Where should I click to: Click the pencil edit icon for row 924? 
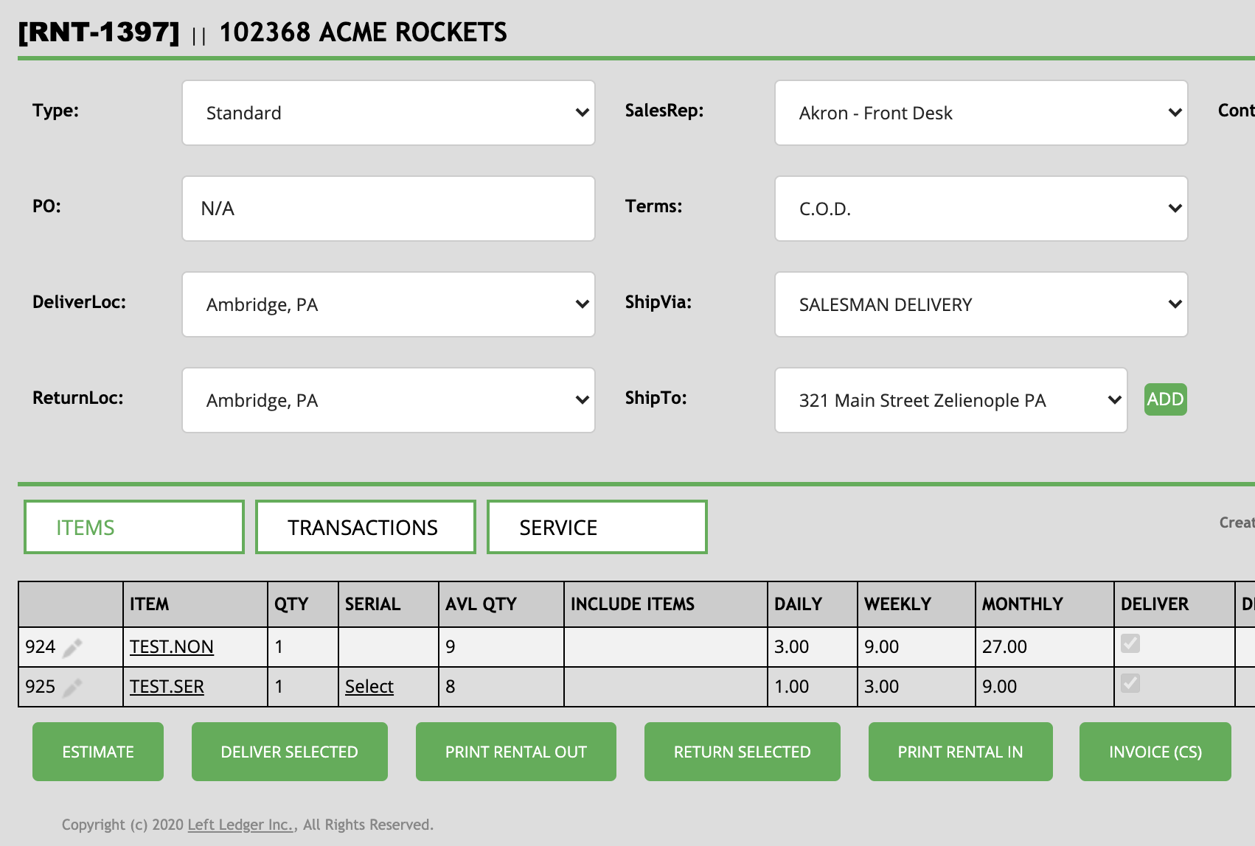coord(72,648)
